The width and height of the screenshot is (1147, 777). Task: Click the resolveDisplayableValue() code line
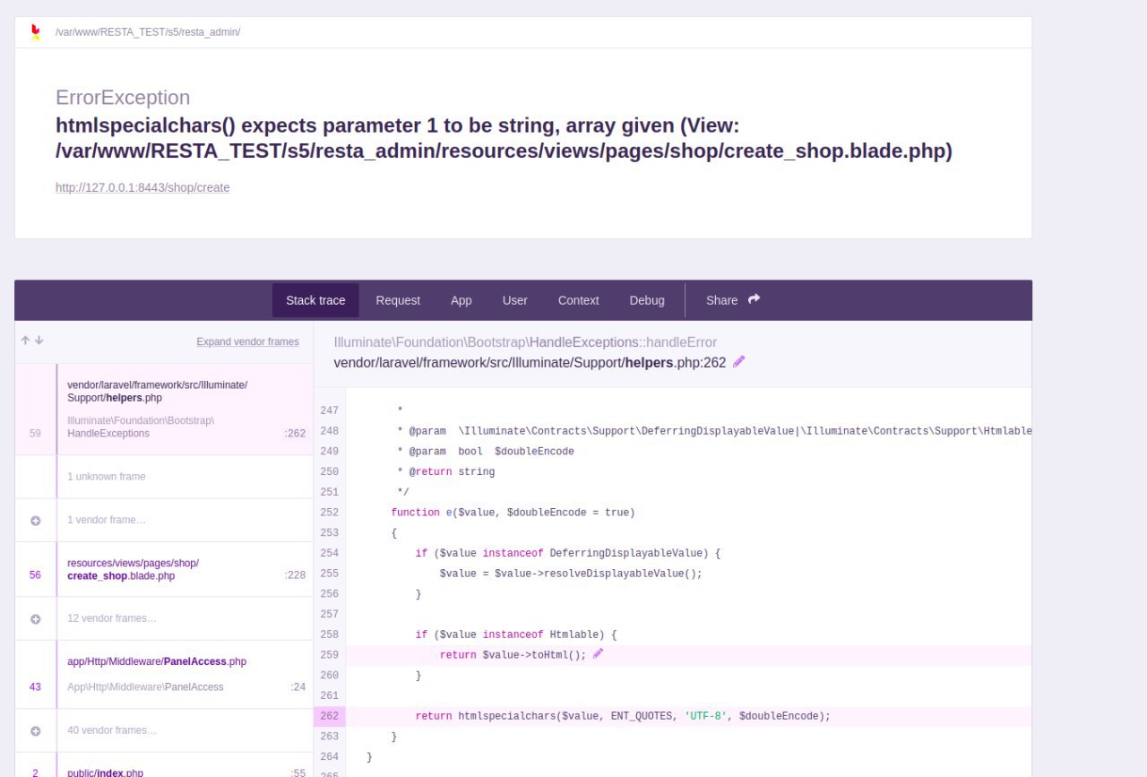coord(571,574)
